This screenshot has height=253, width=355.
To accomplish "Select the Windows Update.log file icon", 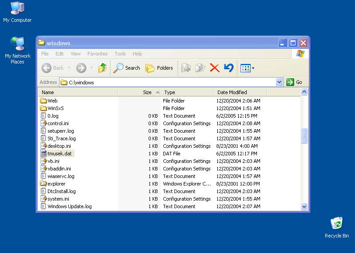I will tap(43, 206).
